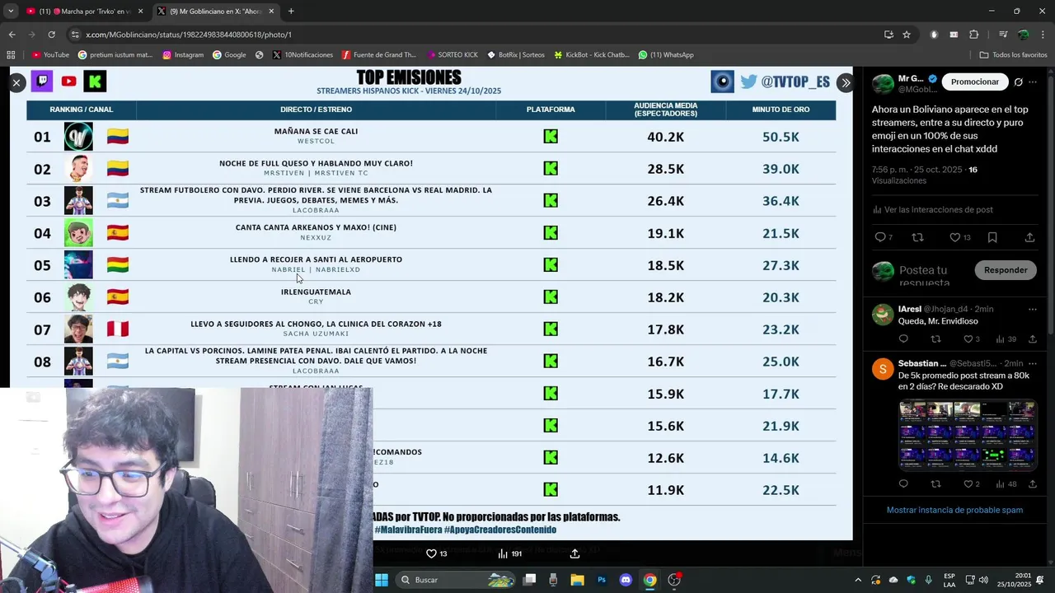Open 'Ver las Interacciones de post'
The height and width of the screenshot is (593, 1055).
click(x=932, y=210)
